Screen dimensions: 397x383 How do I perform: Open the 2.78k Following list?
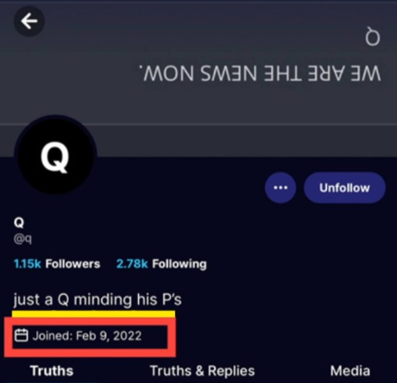click(x=161, y=264)
